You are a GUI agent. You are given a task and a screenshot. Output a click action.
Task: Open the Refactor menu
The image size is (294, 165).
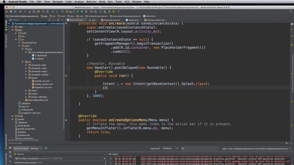click(91, 2)
